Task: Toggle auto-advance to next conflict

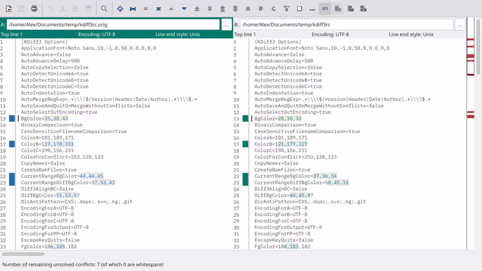Action: [287, 9]
